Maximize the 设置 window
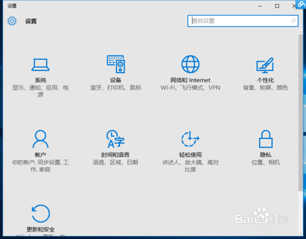The width and height of the screenshot is (306, 239). coord(277,6)
